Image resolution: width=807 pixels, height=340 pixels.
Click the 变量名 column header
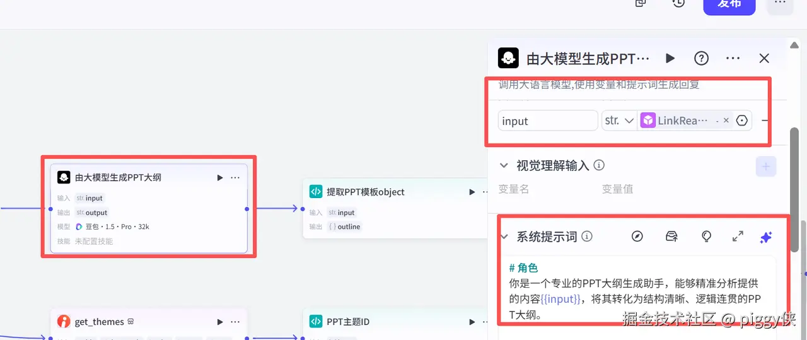point(514,189)
